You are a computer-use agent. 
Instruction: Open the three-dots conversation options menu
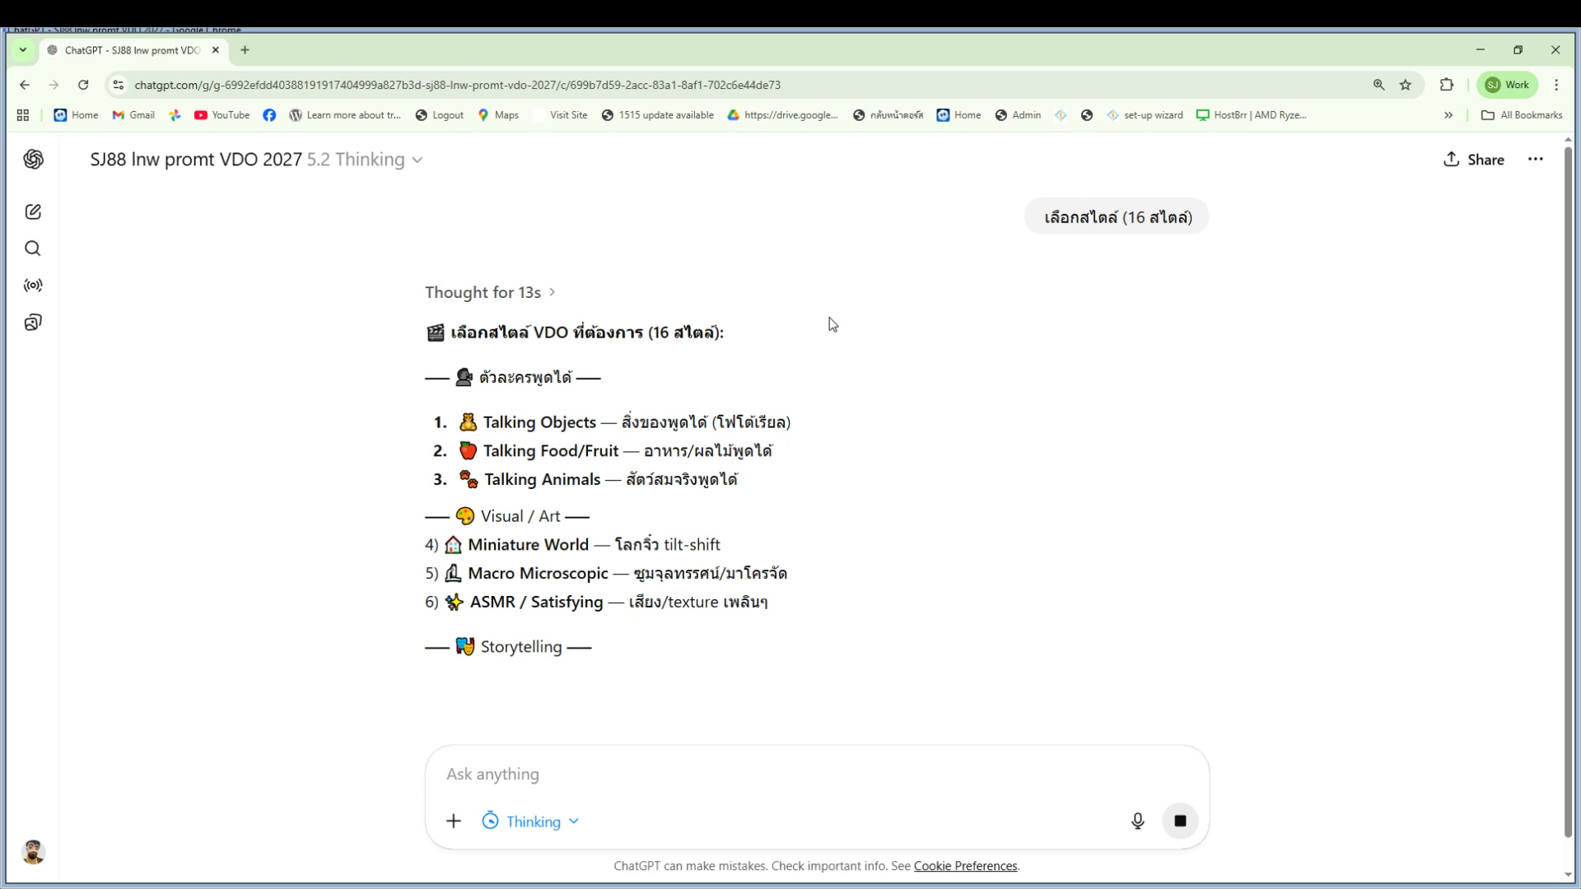click(x=1535, y=160)
